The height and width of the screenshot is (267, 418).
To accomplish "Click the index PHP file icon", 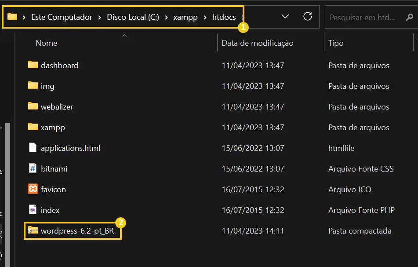I will point(33,210).
